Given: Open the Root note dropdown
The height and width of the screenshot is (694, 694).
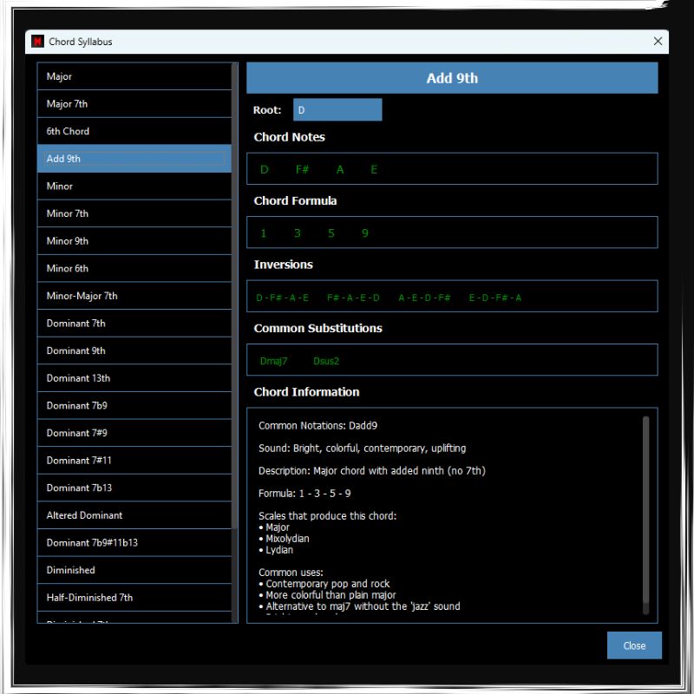Looking at the screenshot, I should tap(337, 110).
